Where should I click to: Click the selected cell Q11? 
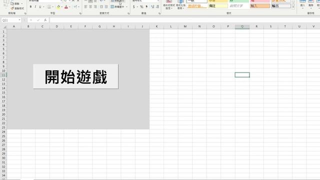pos(242,75)
